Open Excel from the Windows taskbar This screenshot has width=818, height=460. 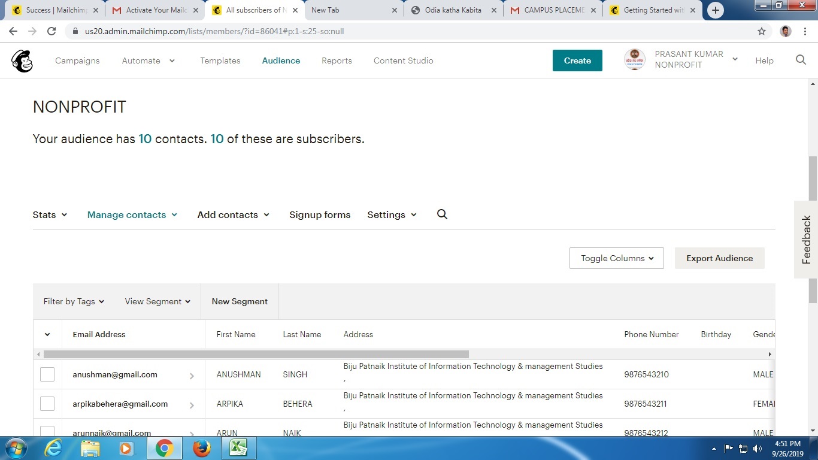239,448
